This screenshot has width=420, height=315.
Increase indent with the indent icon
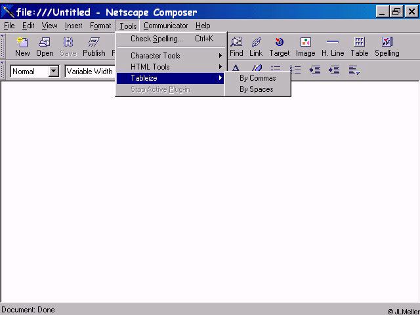click(334, 70)
